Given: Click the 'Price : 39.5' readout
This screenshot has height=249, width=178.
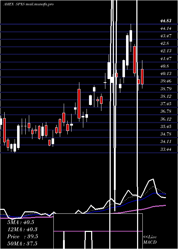Looking at the screenshot, I should click(22, 237).
